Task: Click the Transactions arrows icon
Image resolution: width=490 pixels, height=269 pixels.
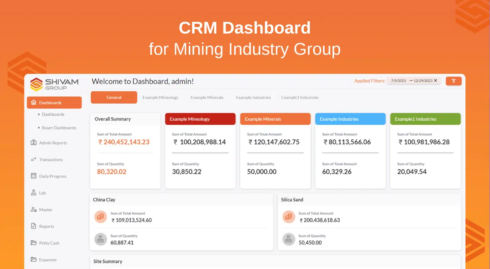Action: point(34,159)
